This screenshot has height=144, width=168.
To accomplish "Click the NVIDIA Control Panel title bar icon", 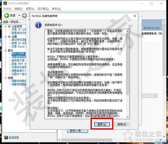I will (5, 3).
